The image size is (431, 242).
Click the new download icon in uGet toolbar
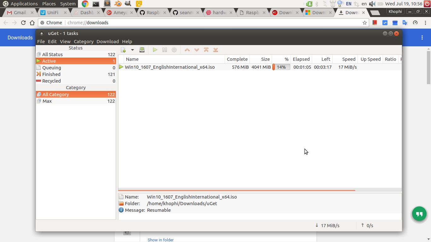click(123, 50)
